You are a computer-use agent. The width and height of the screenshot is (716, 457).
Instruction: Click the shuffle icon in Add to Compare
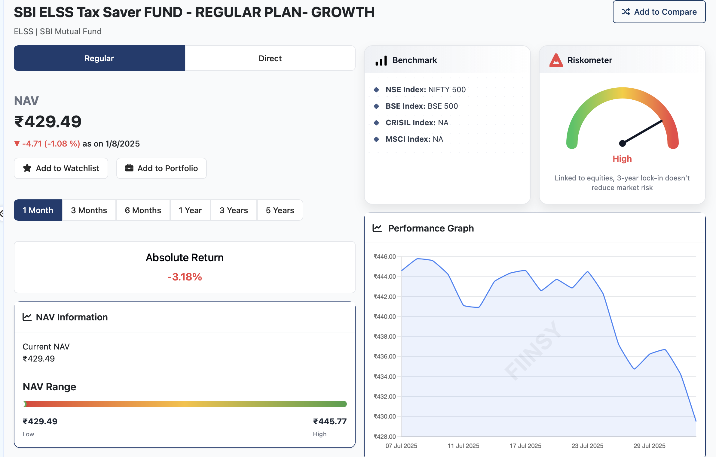tap(626, 12)
